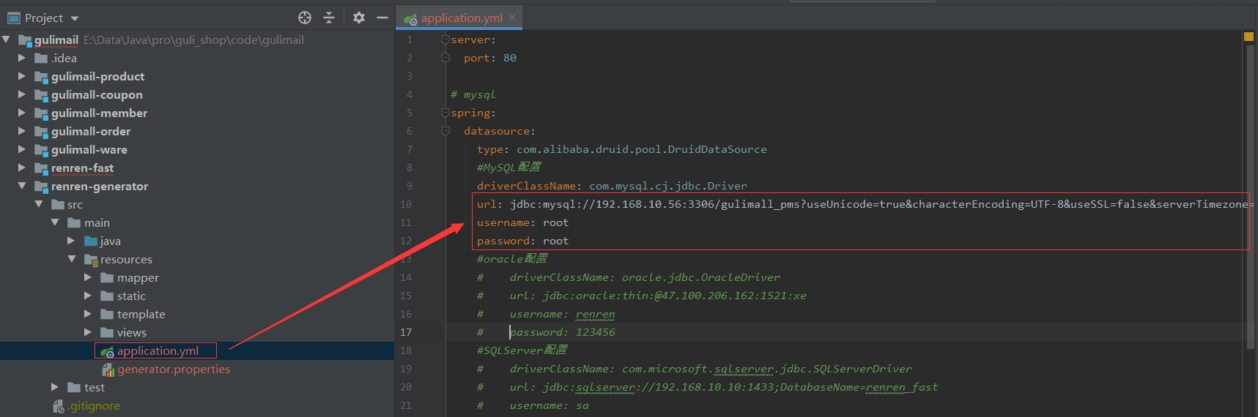This screenshot has width=1258, height=417.
Task: Click the resources folder icon
Action: pos(91,260)
